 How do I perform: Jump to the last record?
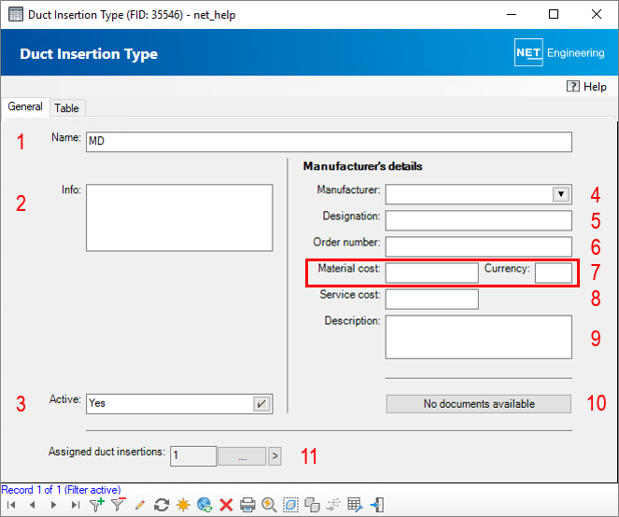[x=76, y=505]
